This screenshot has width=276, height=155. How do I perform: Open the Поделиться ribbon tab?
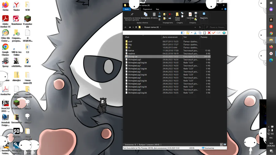[148, 9]
